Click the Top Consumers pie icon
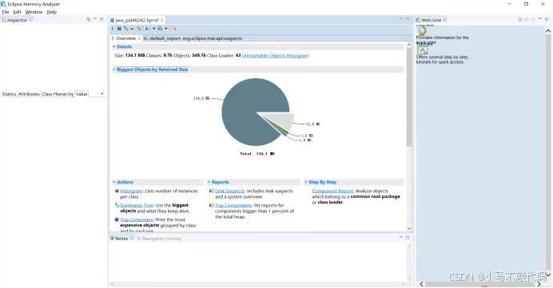 click(x=117, y=219)
